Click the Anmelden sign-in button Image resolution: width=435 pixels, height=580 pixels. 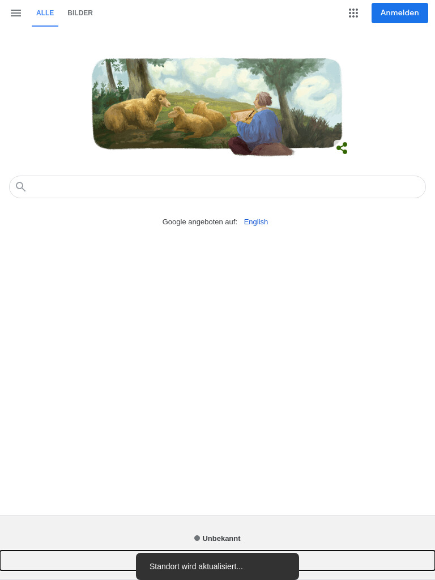point(399,13)
